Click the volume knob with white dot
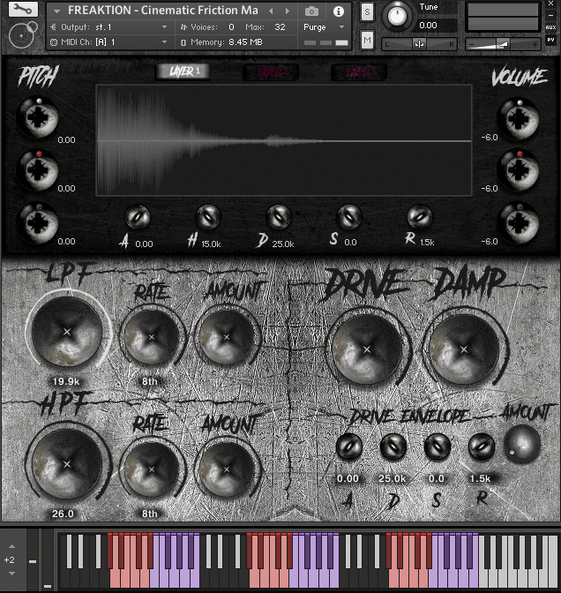561x593 pixels. click(519, 118)
